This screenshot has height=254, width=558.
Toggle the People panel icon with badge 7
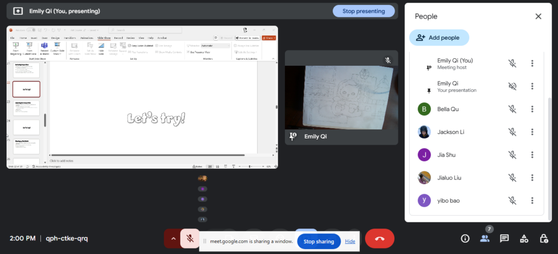click(x=484, y=238)
